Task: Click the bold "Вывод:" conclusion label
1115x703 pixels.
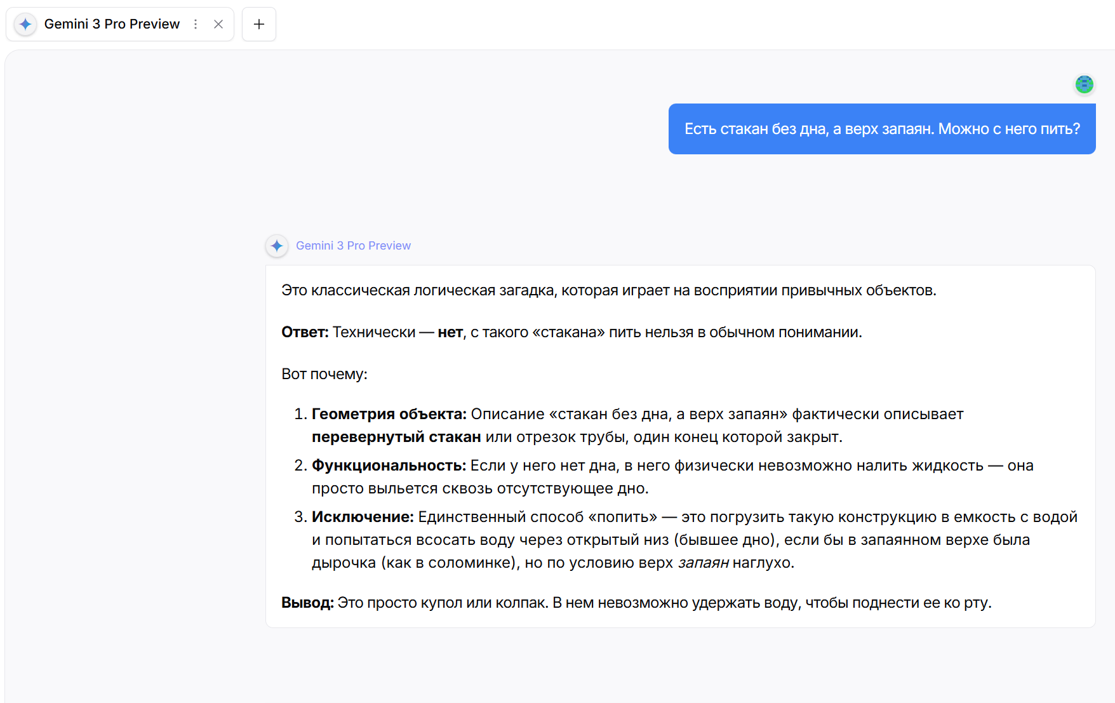Action: pyautogui.click(x=307, y=603)
